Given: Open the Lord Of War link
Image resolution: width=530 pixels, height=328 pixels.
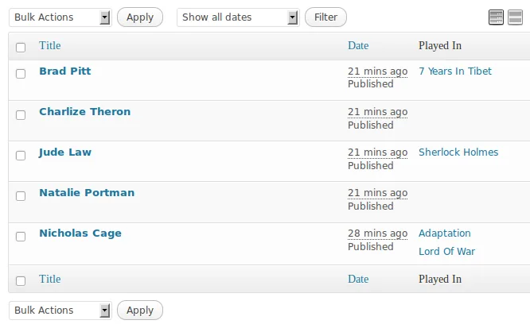Looking at the screenshot, I should coord(447,252).
